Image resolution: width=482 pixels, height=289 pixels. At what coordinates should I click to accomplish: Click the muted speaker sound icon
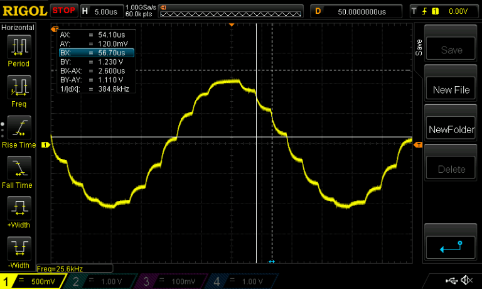coord(467,280)
